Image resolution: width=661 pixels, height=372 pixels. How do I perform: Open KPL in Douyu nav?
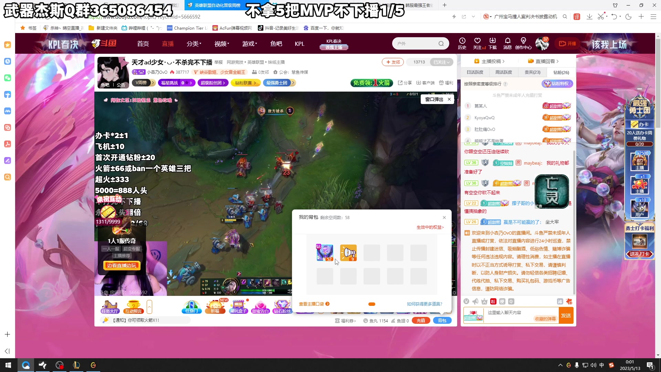[300, 44]
